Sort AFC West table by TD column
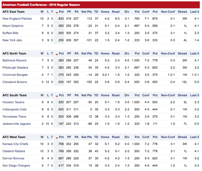202x171 pixels. 96,137
